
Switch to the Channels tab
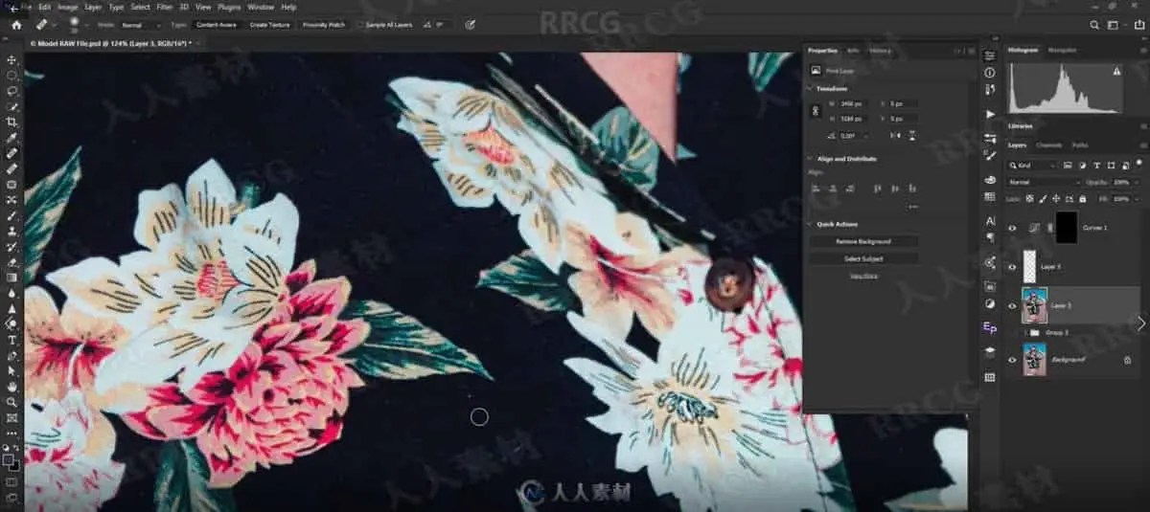coord(1049,145)
